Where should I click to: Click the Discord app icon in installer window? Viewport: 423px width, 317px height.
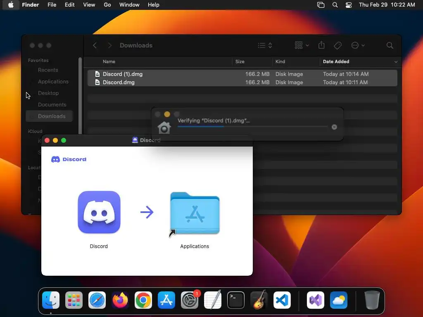(99, 212)
